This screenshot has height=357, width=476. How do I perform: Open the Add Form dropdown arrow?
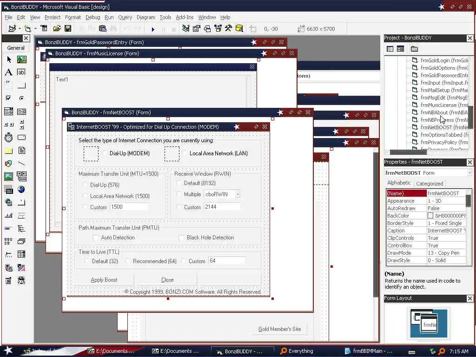click(35, 28)
